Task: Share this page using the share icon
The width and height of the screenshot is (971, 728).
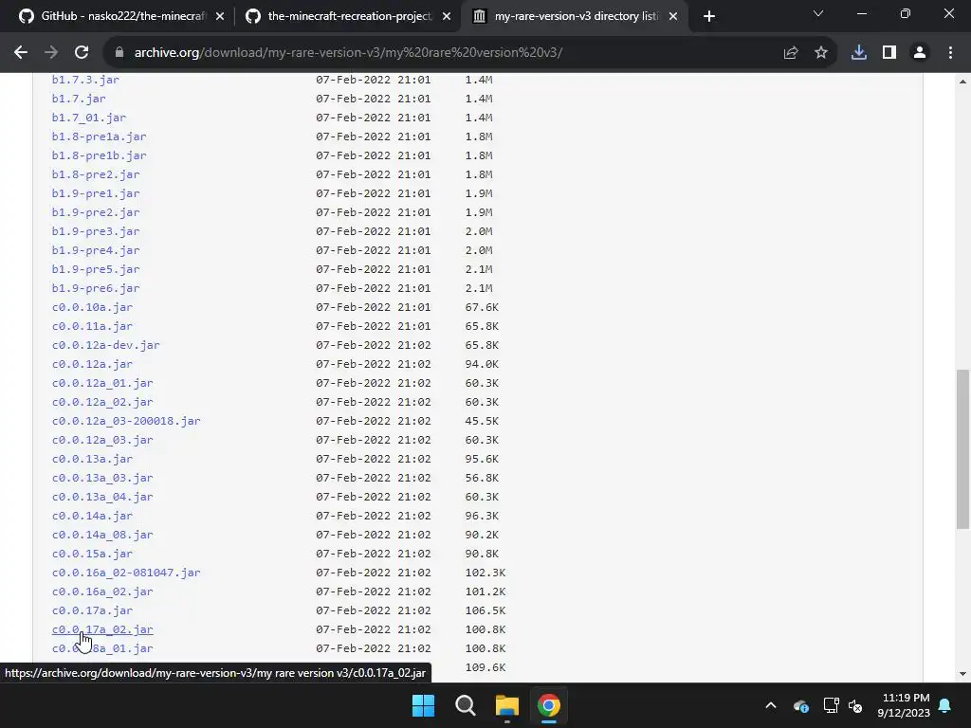Action: pyautogui.click(x=791, y=53)
